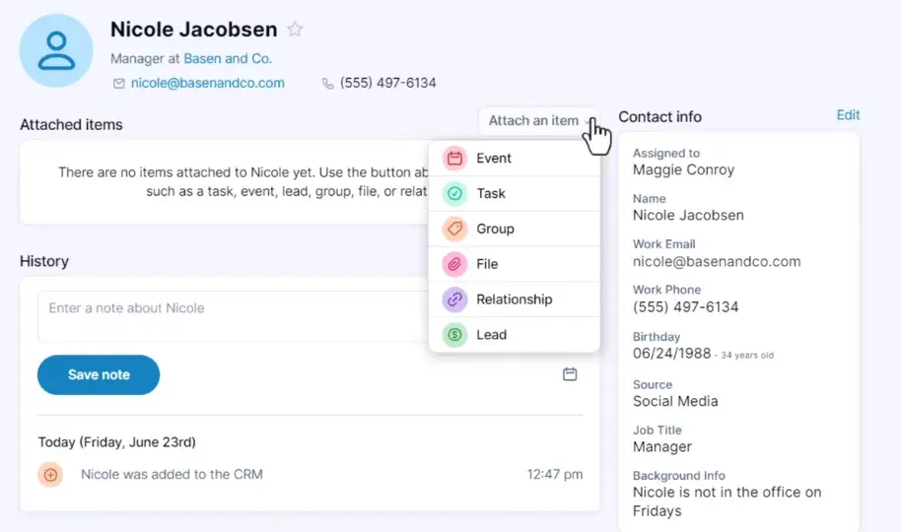Star Nicole Jacobsen as favorite

[x=295, y=30]
